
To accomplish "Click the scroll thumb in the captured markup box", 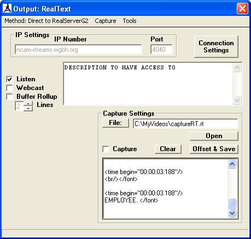I will tap(232, 203).
